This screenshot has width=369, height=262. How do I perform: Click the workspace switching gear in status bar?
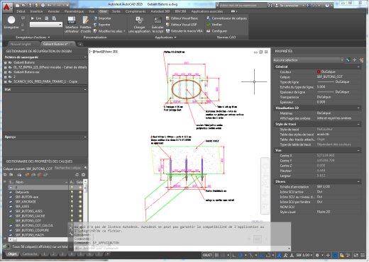click(318, 255)
